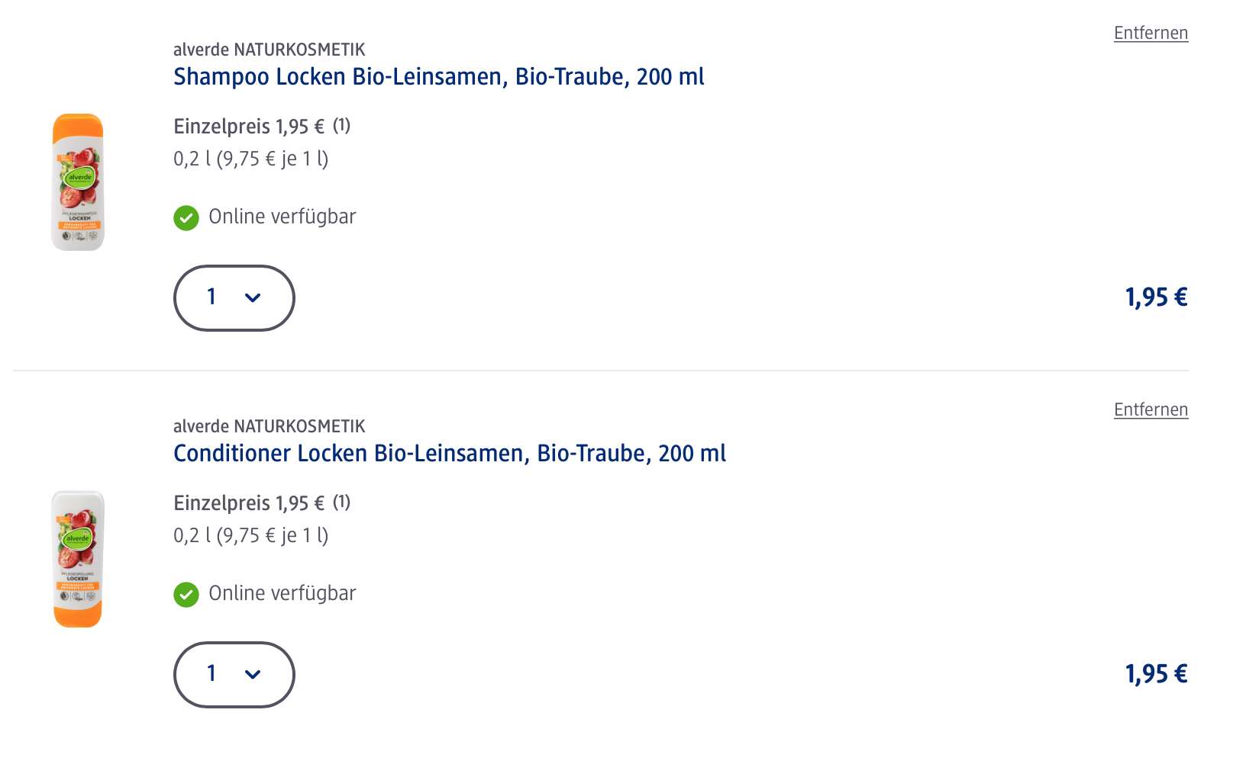Open footnote (1) beside shampoo Einzelpreis
Screen dimensions: 1246x761
(341, 125)
